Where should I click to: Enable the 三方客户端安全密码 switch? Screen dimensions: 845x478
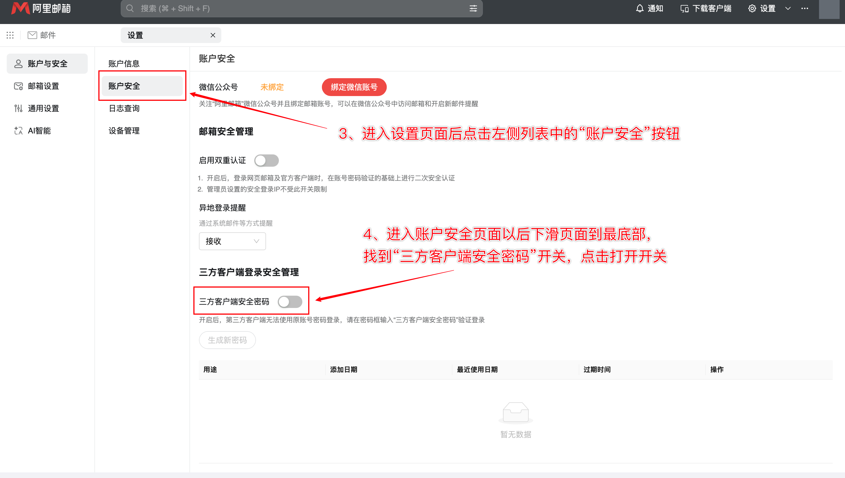click(x=290, y=302)
